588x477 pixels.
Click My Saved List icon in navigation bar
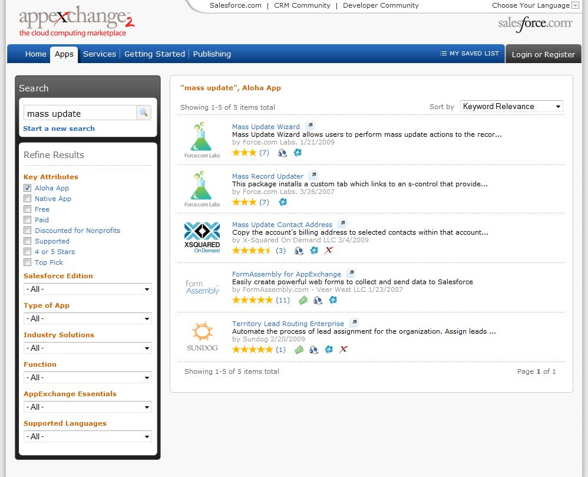(443, 53)
